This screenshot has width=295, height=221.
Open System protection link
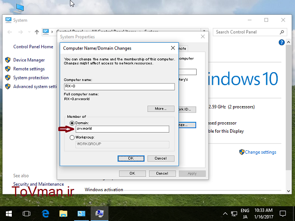click(x=31, y=78)
